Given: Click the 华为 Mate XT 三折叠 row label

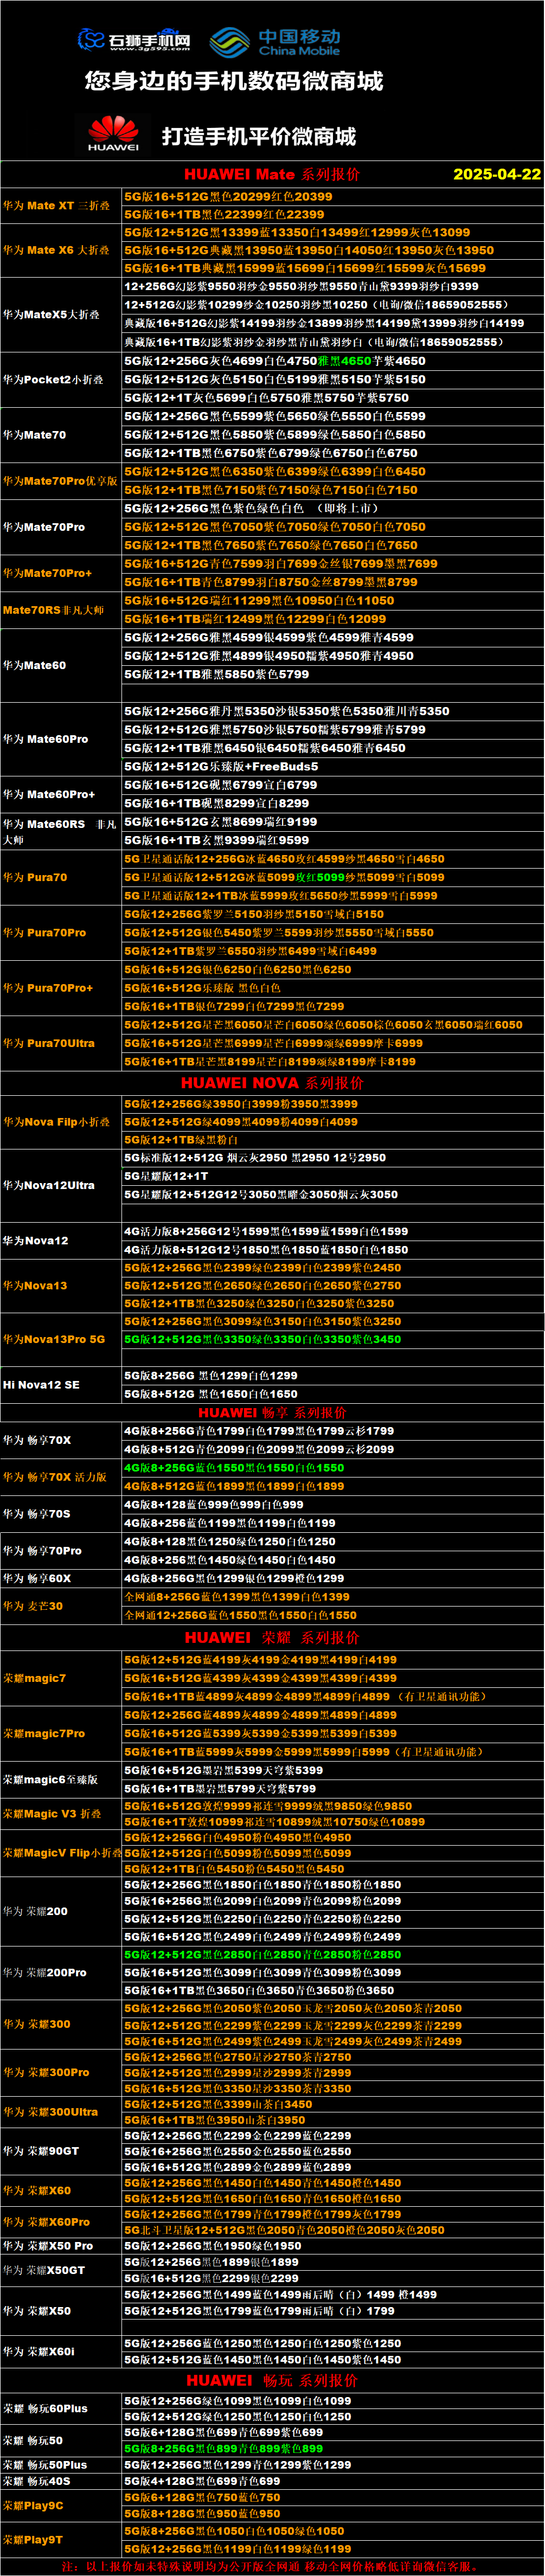Looking at the screenshot, I should [57, 205].
